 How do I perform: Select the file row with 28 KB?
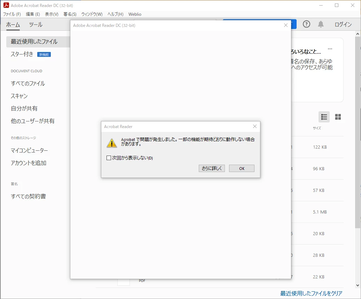coord(317,255)
